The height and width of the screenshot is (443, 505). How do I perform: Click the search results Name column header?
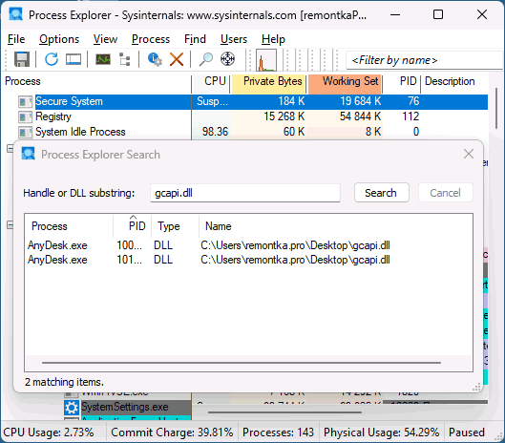[x=336, y=226]
